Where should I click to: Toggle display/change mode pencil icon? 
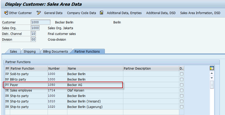pos(39,13)
